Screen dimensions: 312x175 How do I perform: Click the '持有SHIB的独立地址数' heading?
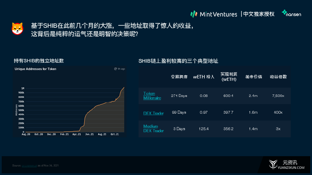[x=39, y=61]
